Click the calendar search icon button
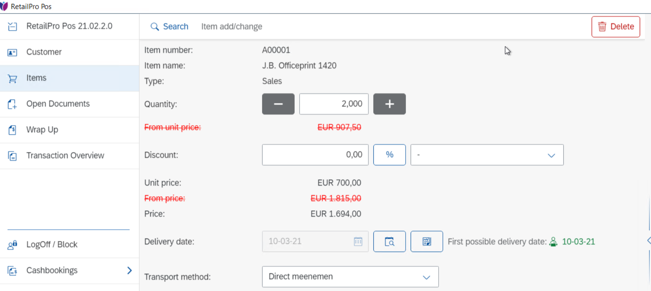This screenshot has width=651, height=291. pyautogui.click(x=389, y=241)
